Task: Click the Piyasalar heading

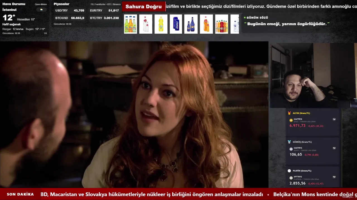Action: (62, 4)
